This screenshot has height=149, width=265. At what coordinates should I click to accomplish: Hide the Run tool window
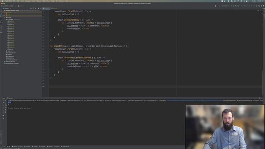coord(262,98)
